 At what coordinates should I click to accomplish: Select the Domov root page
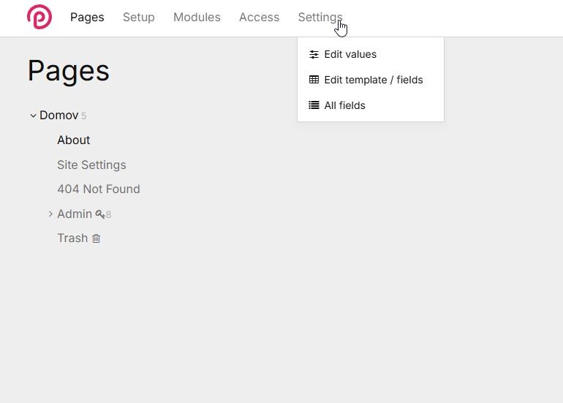(58, 116)
